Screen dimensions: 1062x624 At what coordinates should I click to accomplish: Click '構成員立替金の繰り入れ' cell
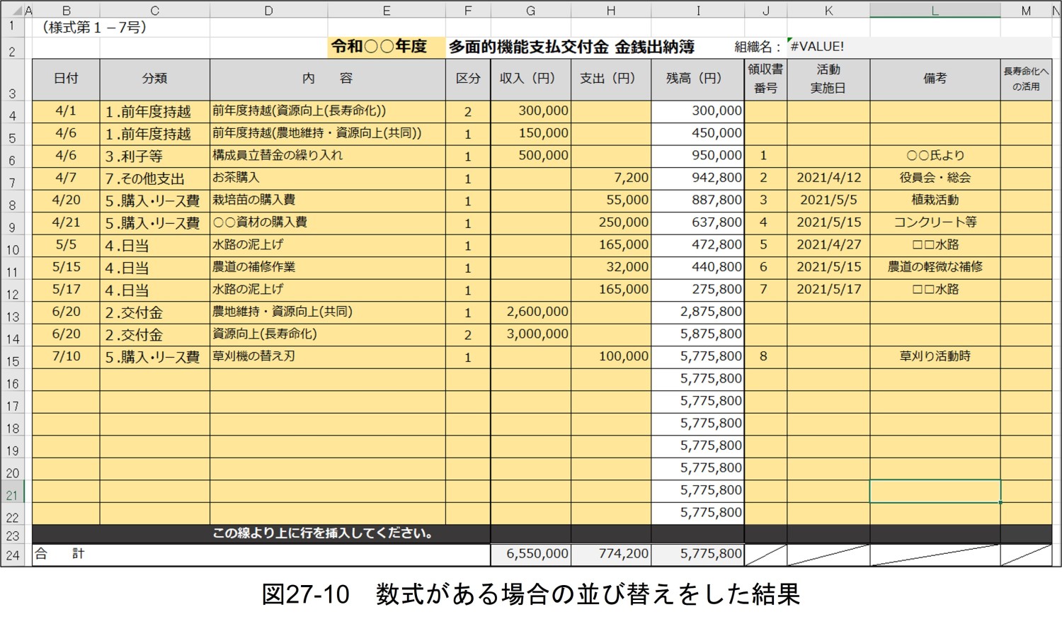[328, 156]
